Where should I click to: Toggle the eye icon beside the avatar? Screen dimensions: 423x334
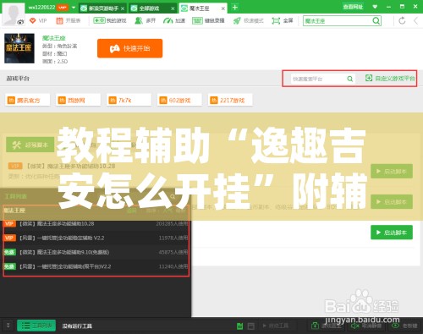click(x=20, y=22)
